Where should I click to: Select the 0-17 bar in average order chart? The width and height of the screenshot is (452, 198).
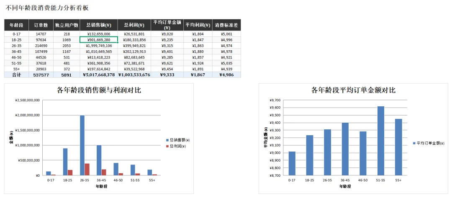point(292,163)
